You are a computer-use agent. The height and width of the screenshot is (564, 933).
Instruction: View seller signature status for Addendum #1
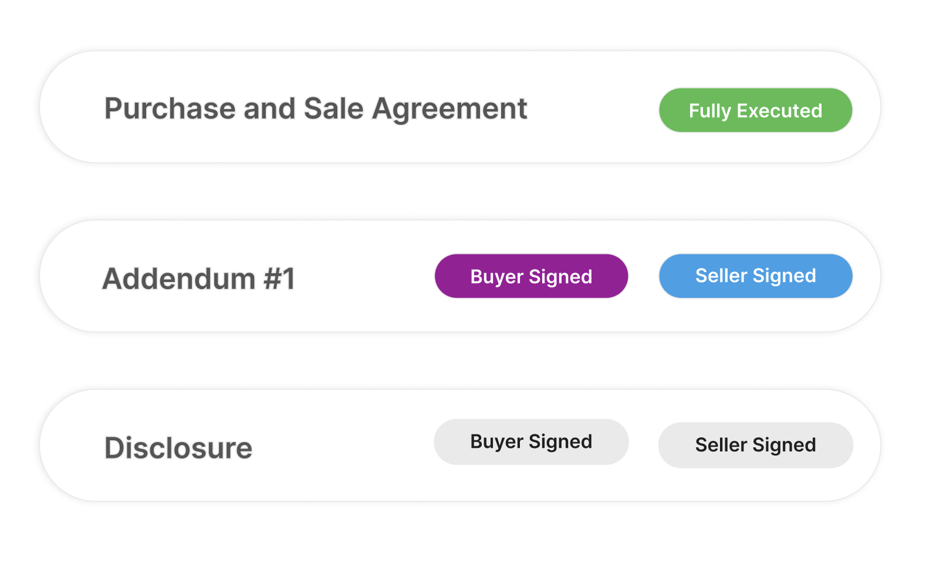[x=755, y=276]
